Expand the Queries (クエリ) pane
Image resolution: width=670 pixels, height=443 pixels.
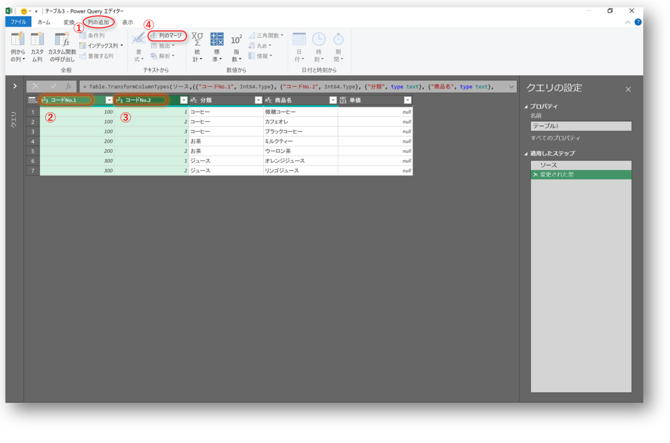[15, 86]
